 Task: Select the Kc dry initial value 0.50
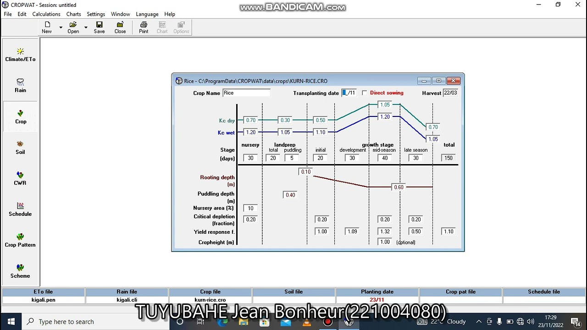click(320, 121)
